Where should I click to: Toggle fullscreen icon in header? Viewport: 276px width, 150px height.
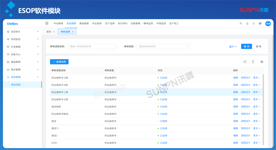(254, 24)
